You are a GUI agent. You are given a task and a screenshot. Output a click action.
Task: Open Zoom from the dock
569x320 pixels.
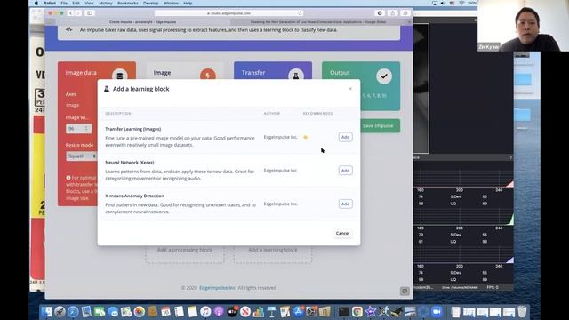click(437, 312)
